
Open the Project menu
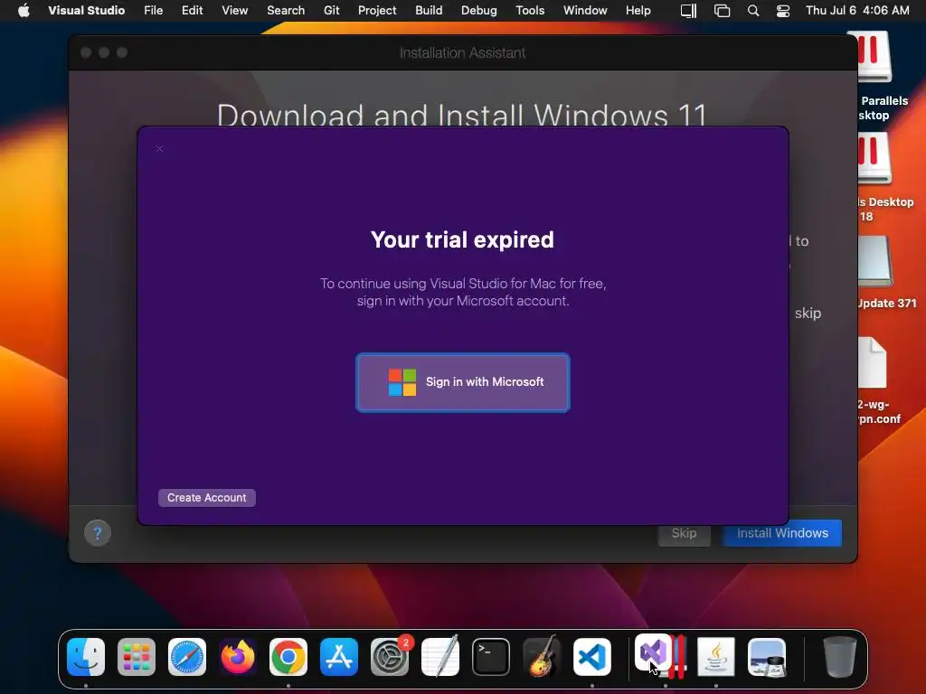tap(377, 10)
